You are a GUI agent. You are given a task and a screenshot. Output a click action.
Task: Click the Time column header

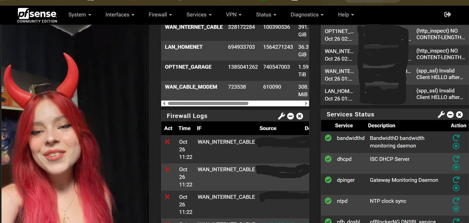coord(184,128)
